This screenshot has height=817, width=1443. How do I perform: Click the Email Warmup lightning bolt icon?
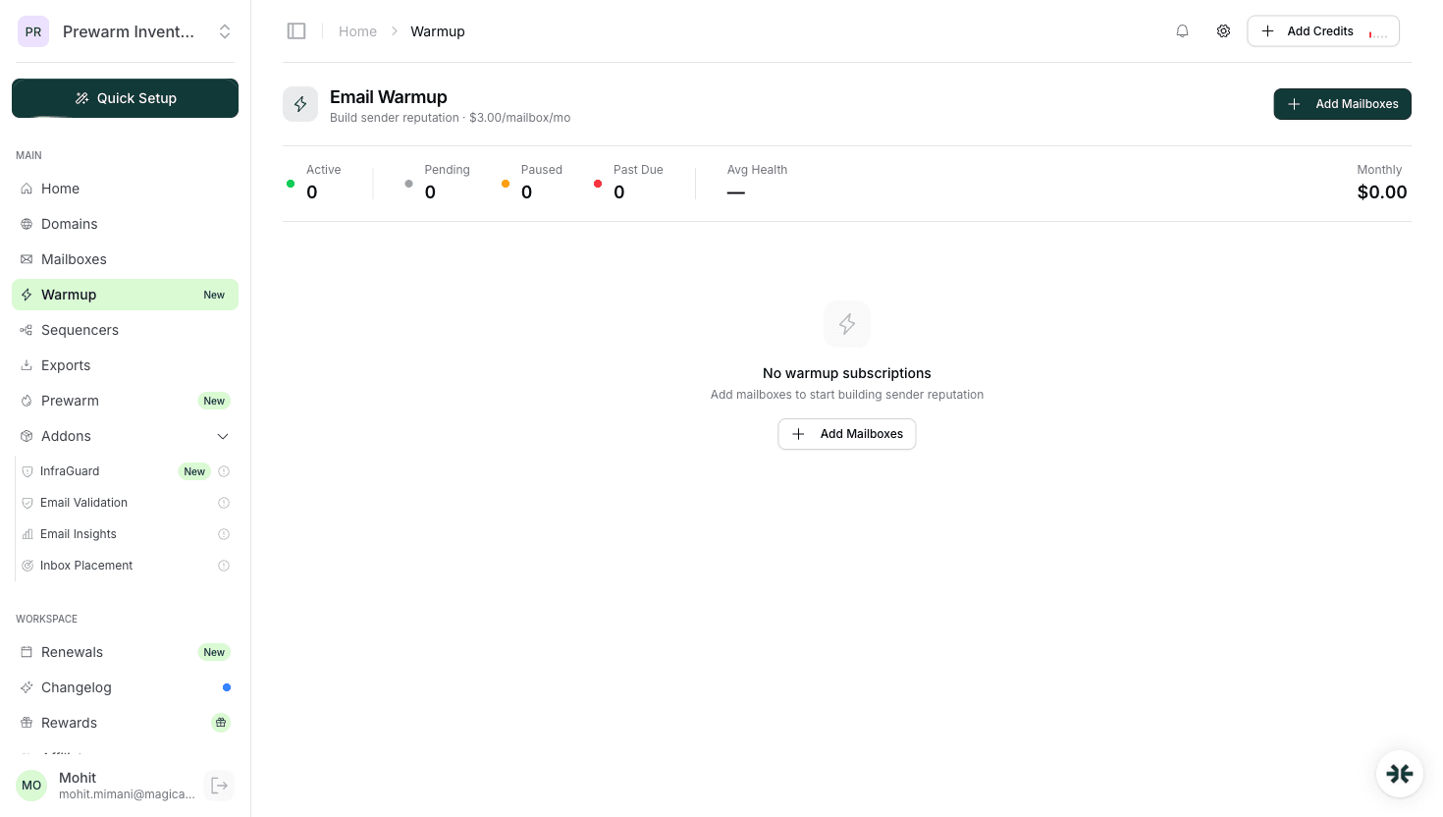tap(299, 103)
